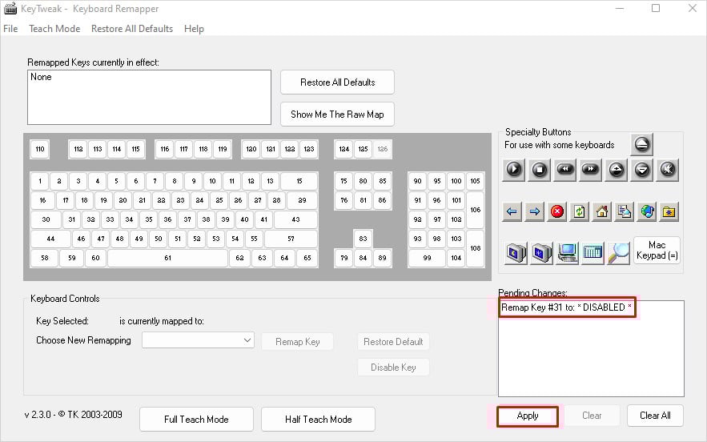
Task: Select the Favorites folder specialty button
Action: [669, 211]
